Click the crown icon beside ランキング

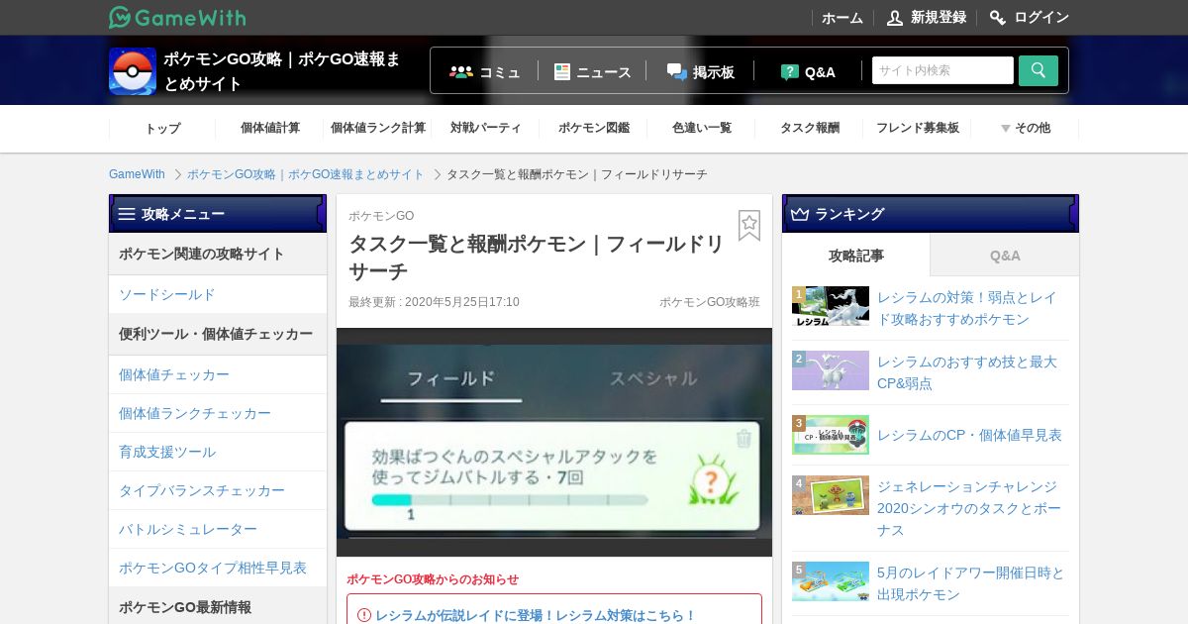800,214
